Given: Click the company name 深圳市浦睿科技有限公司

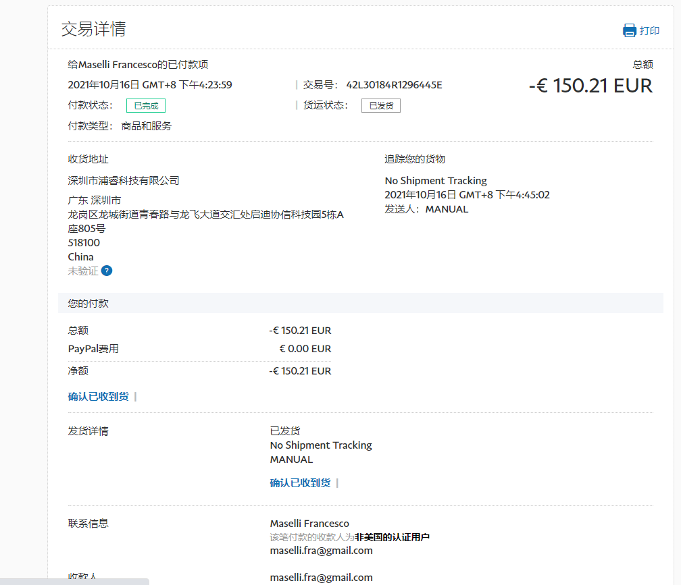Looking at the screenshot, I should (124, 180).
